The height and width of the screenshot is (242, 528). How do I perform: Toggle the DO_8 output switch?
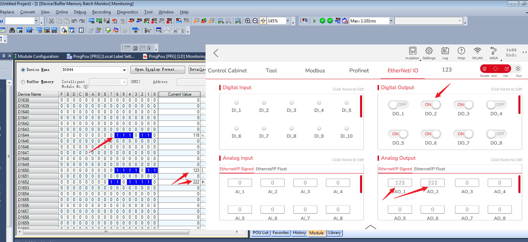tap(496, 134)
